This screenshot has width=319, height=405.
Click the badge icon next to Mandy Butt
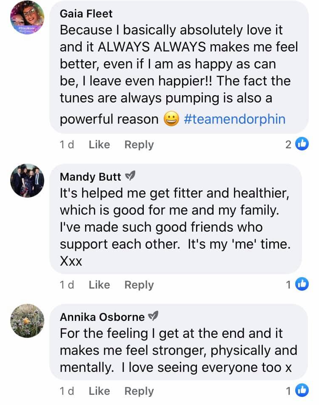tap(130, 176)
